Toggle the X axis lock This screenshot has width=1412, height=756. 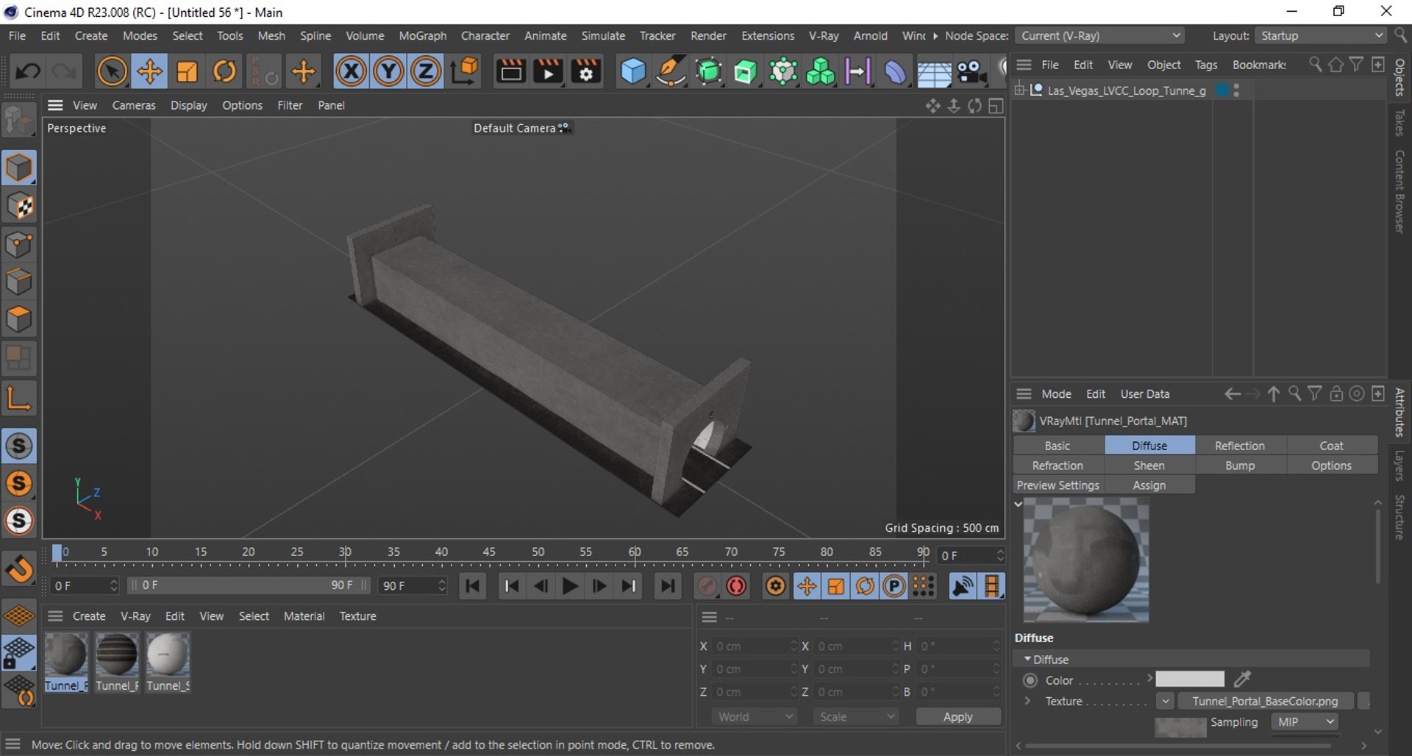(x=351, y=71)
